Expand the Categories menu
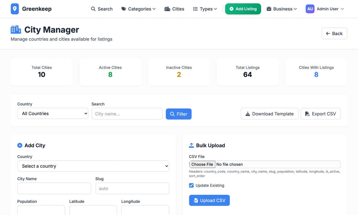This screenshot has width=358, height=215. (x=138, y=9)
